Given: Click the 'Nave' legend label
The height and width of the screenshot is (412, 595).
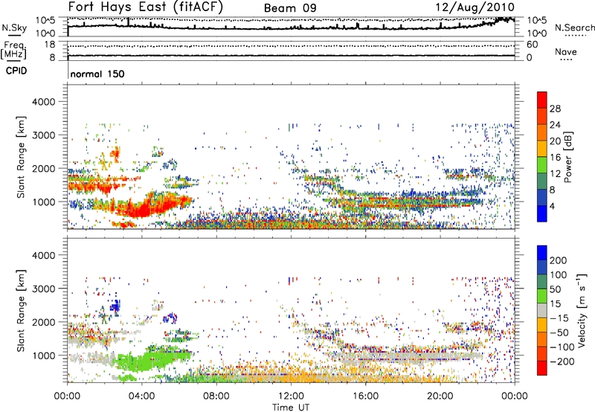Looking at the screenshot, I should [x=565, y=51].
